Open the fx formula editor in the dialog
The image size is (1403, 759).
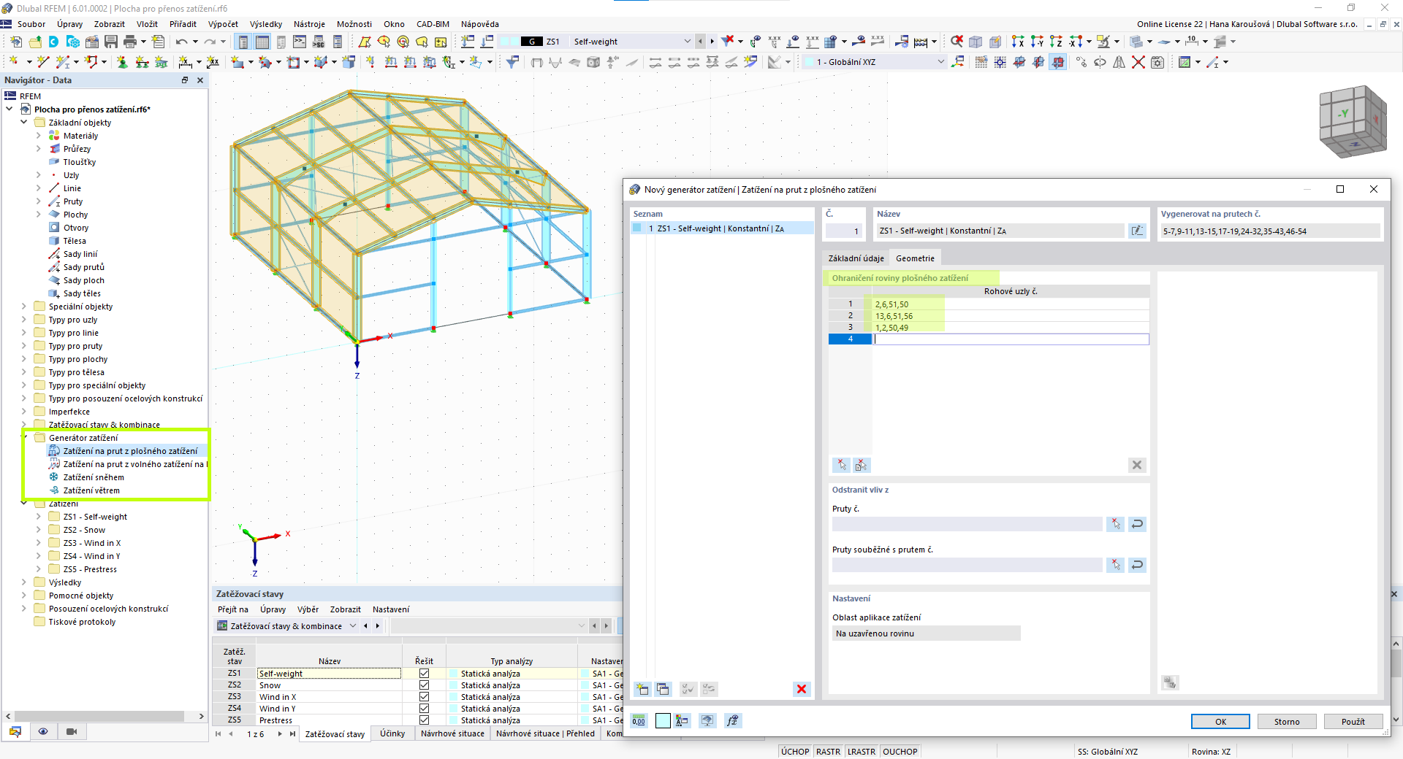[732, 722]
